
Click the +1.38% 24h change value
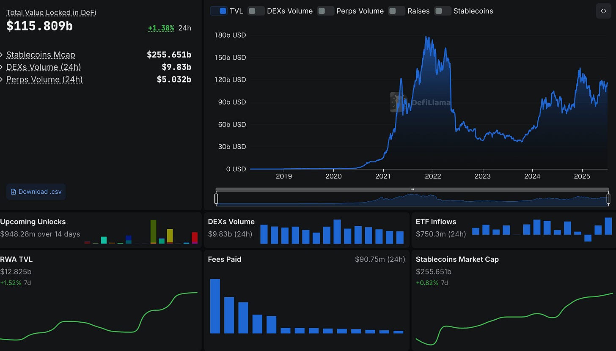point(161,28)
